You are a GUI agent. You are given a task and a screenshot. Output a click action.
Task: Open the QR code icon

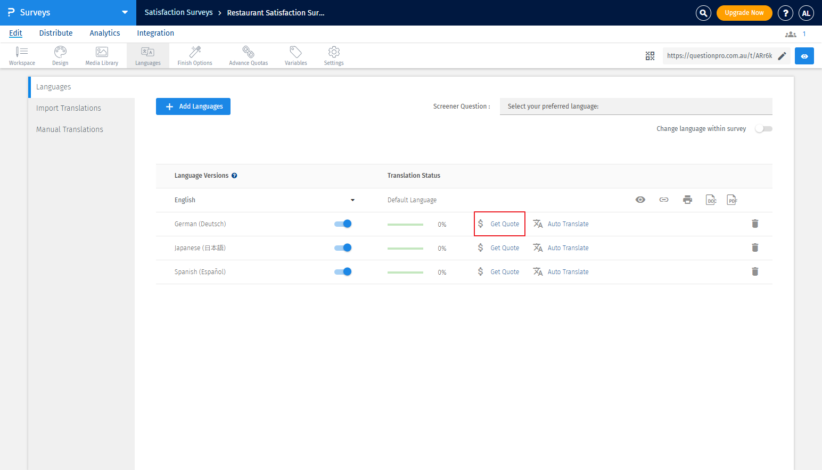650,56
